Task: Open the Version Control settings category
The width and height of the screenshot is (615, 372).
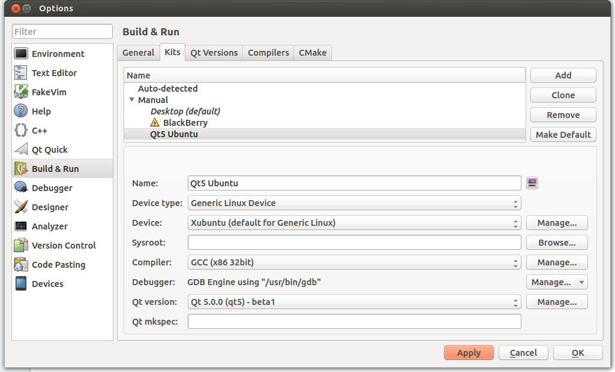Action: click(x=62, y=245)
